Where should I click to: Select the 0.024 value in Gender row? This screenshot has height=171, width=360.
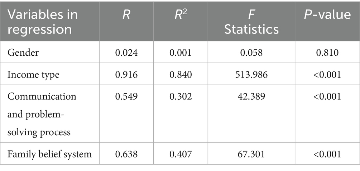click(x=127, y=53)
